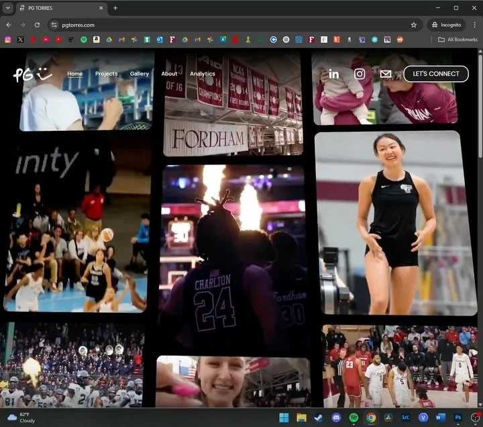Select the PG TORRES browser tab
The height and width of the screenshot is (427, 483).
click(x=61, y=8)
